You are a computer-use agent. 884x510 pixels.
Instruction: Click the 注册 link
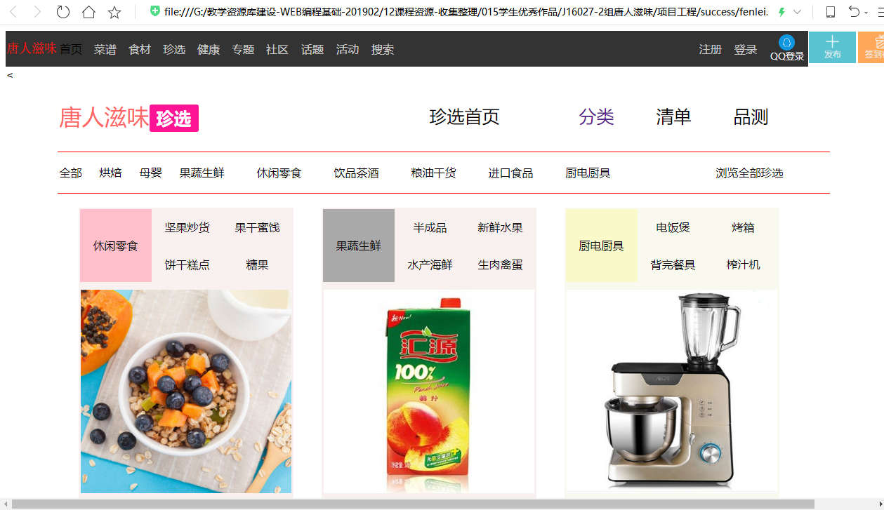point(711,49)
